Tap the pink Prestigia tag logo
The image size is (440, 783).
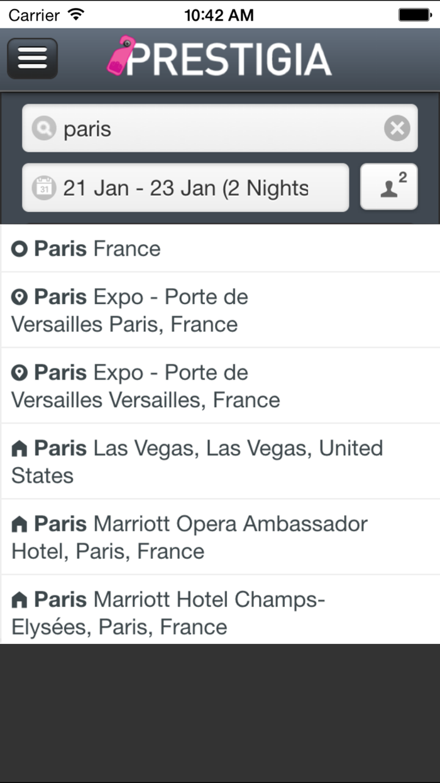(x=119, y=57)
